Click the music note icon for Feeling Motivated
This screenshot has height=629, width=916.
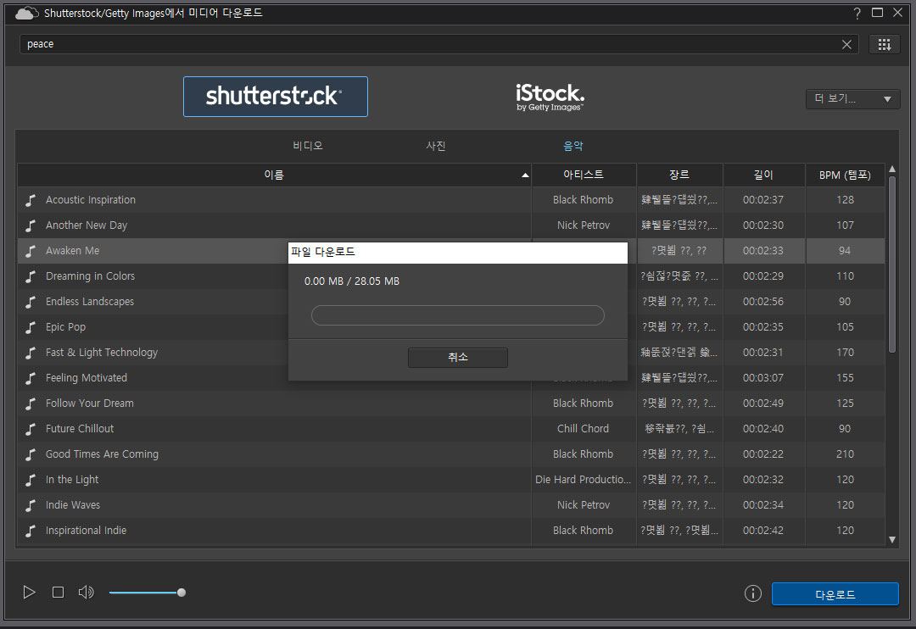point(31,378)
